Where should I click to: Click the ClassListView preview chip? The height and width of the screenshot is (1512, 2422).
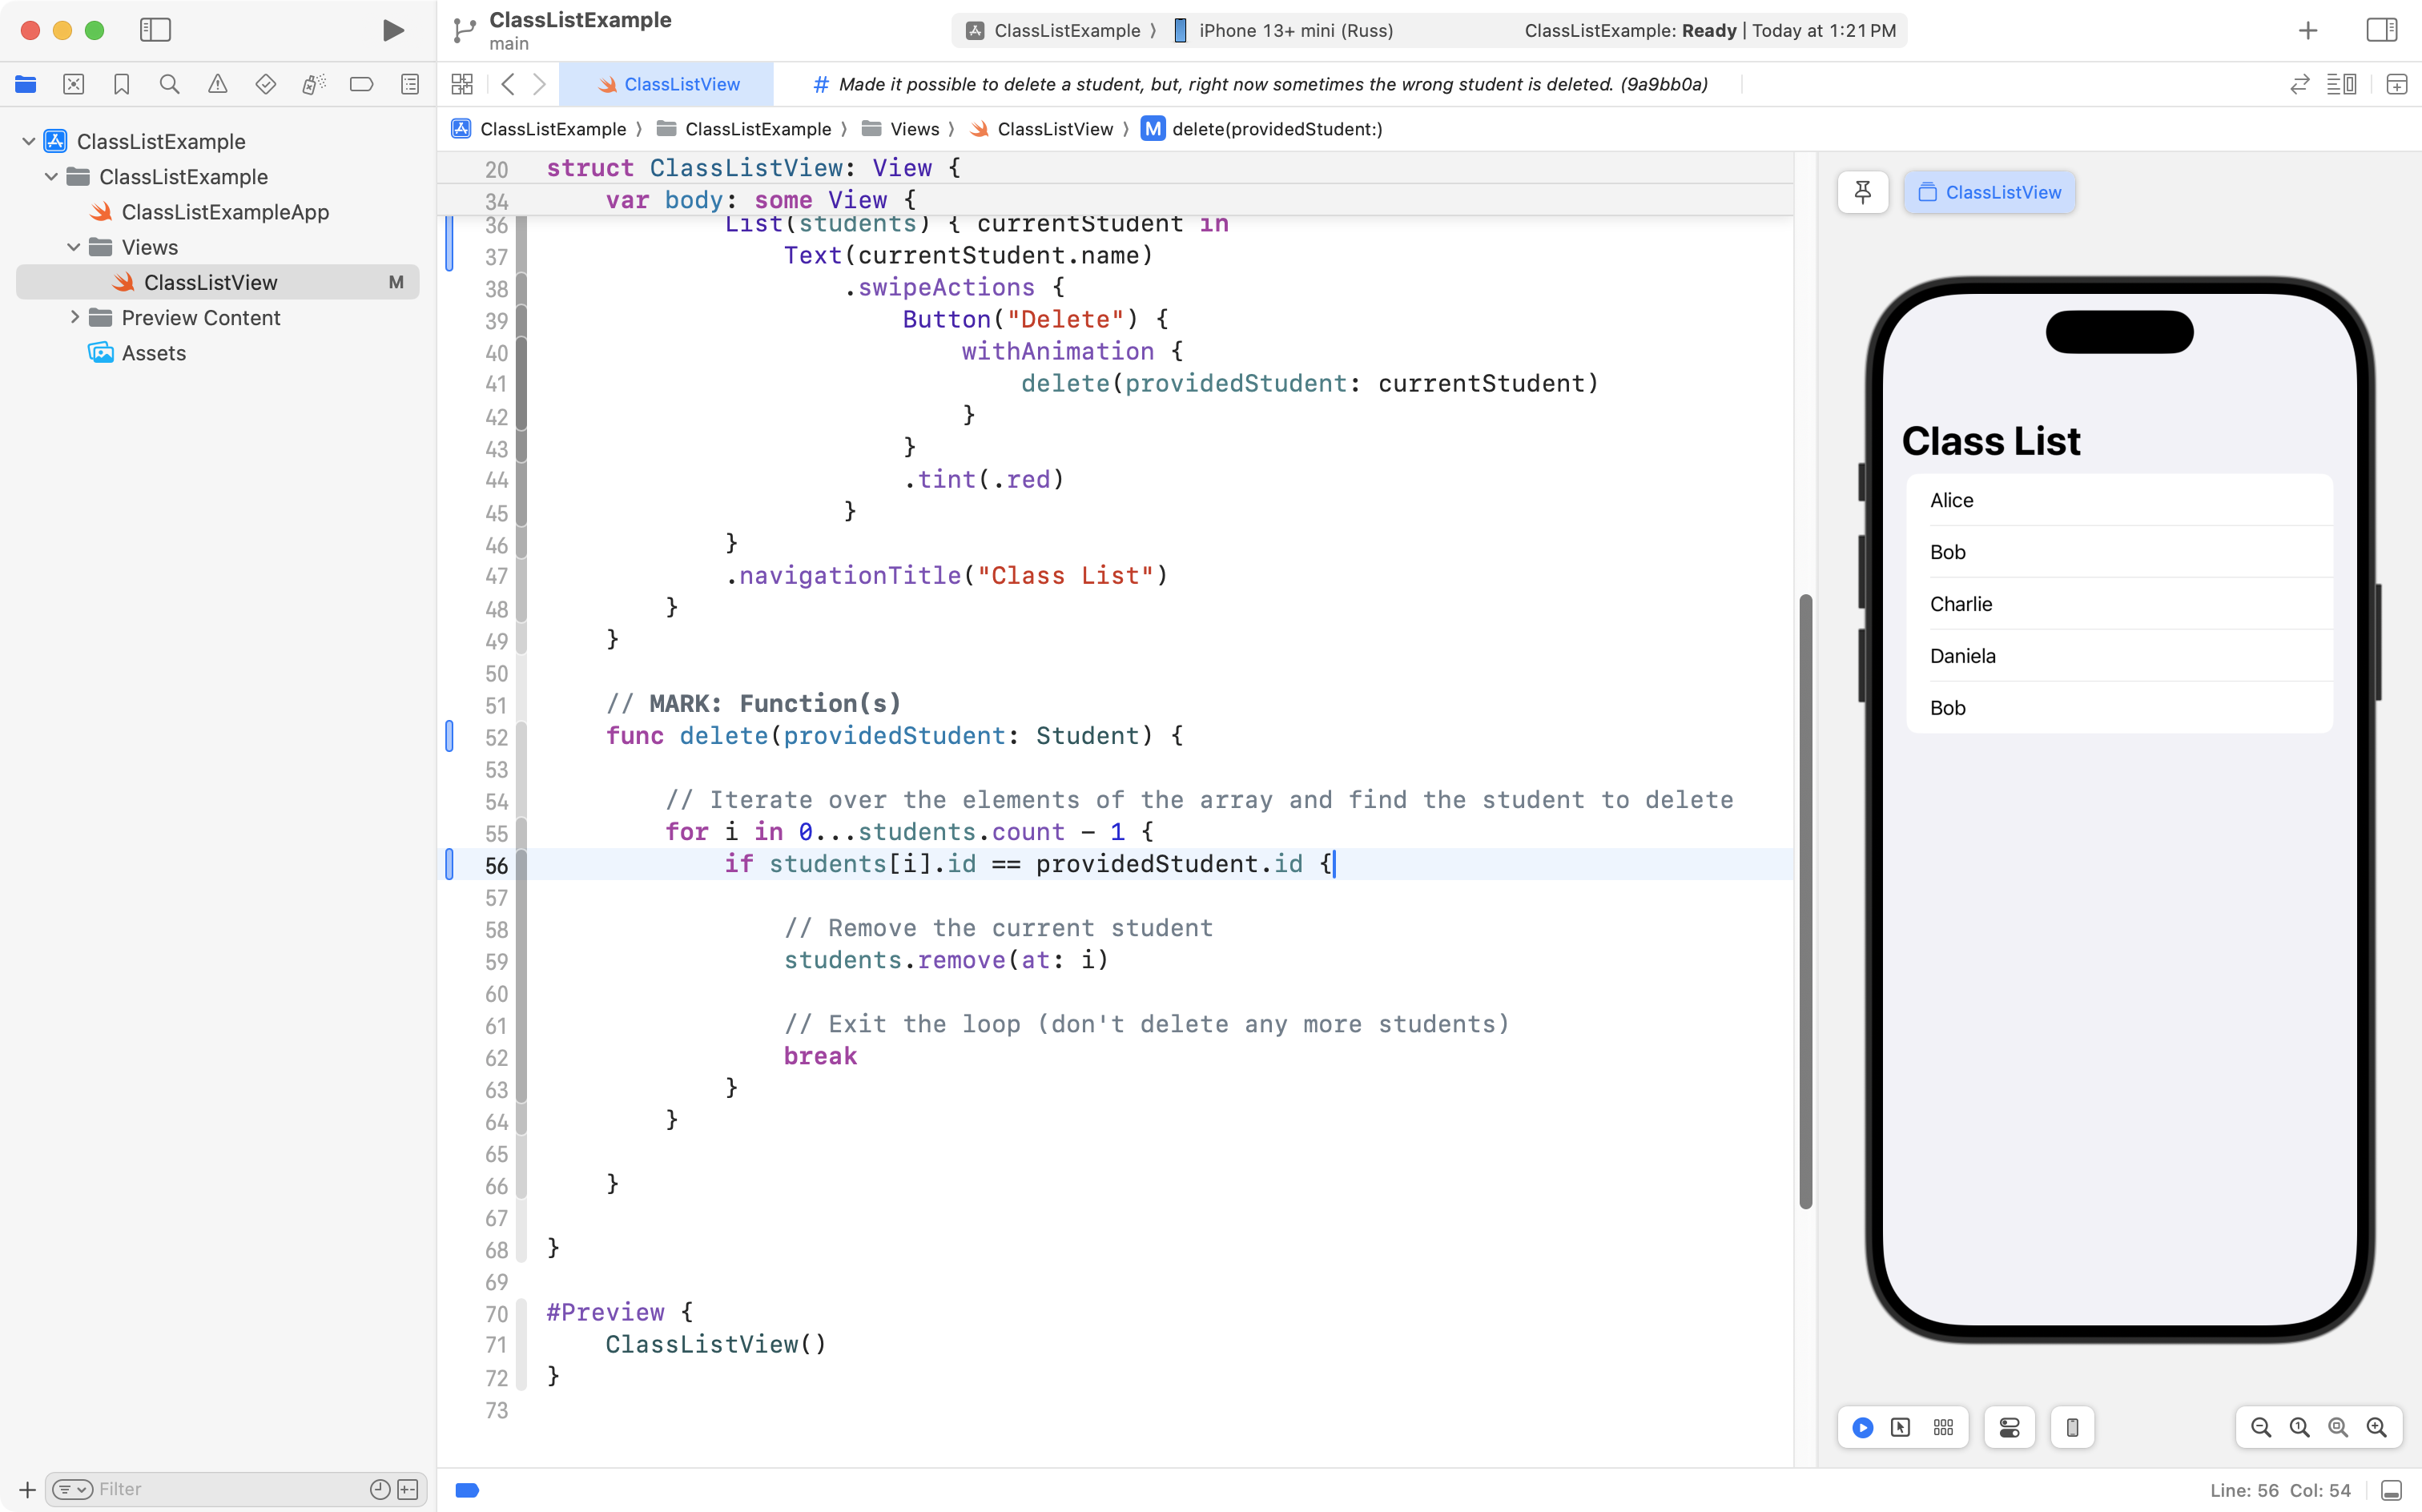pyautogui.click(x=1989, y=192)
